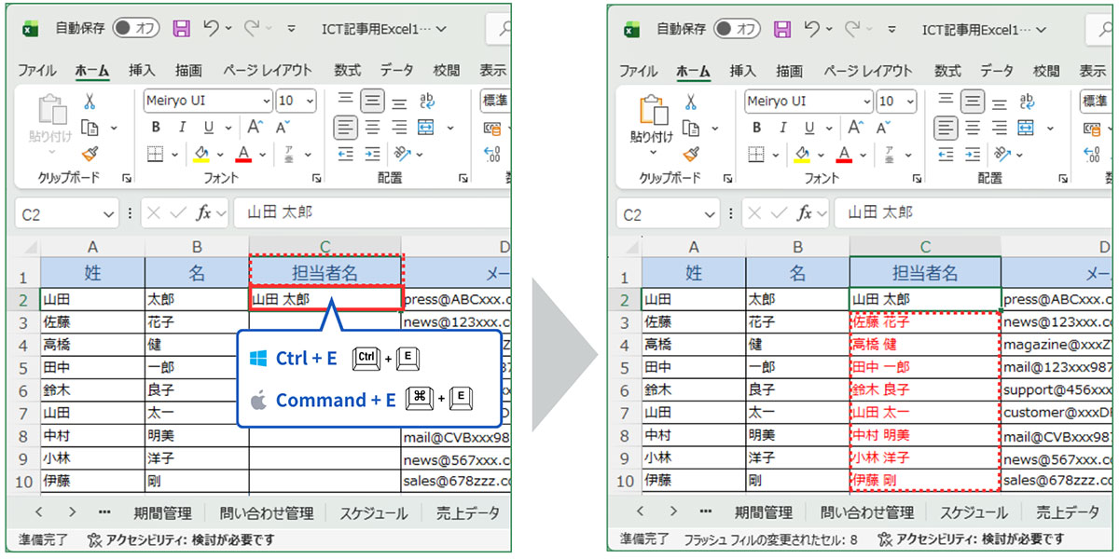Select the Format Painter icon
This screenshot has width=1119, height=559.
[x=89, y=151]
